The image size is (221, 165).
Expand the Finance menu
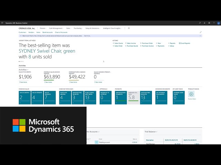(43, 28)
